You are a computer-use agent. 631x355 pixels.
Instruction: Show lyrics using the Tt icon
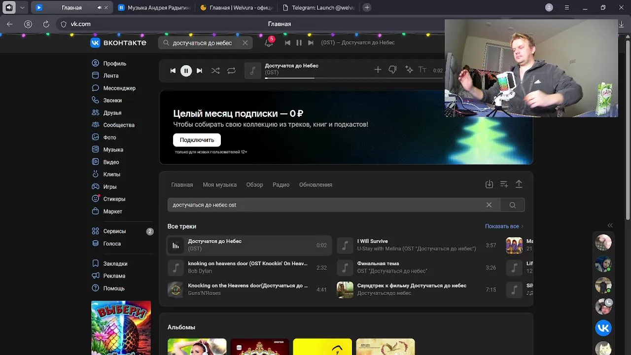[x=422, y=70]
